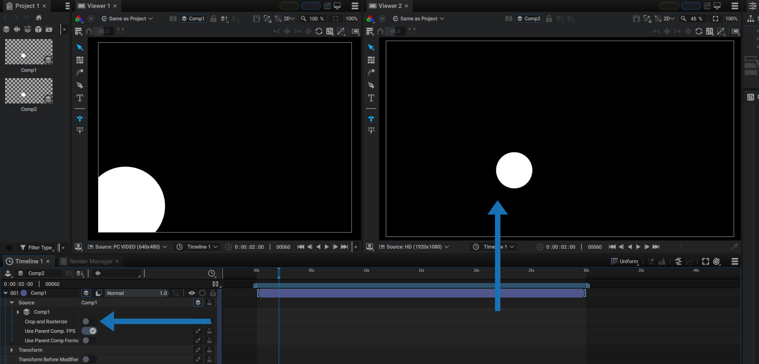Select the Comp2 thumbnail in Project panel
The height and width of the screenshot is (364, 759).
pos(29,91)
